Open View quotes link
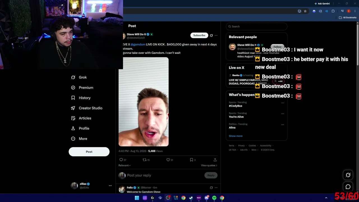The width and height of the screenshot is (359, 202). click(x=209, y=166)
